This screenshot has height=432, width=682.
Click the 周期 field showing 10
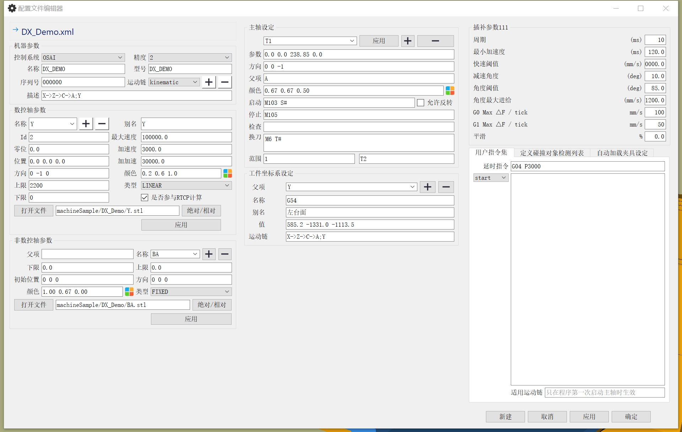tap(655, 40)
